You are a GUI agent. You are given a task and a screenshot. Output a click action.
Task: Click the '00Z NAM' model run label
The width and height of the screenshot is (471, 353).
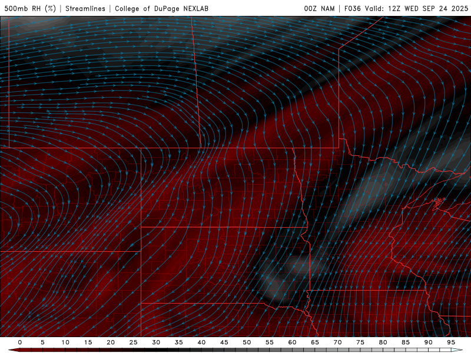(319, 8)
